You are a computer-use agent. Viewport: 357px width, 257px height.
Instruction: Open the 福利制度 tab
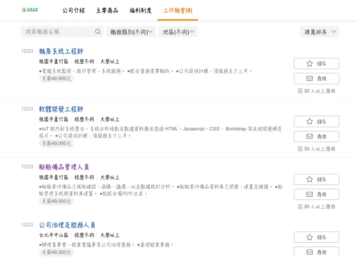(x=141, y=10)
